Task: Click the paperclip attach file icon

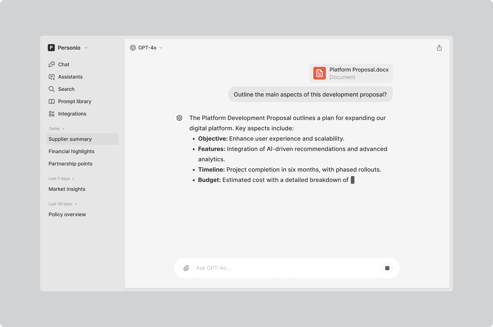Action: [x=186, y=268]
